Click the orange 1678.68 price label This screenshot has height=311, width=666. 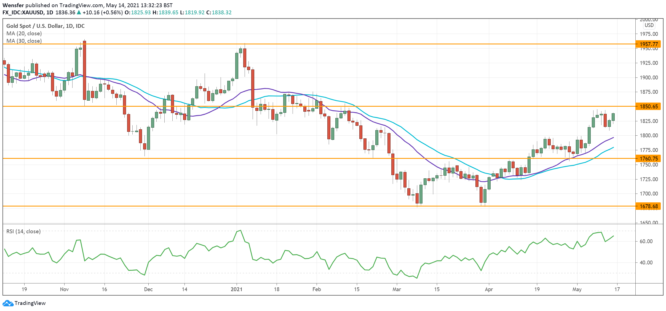(648, 206)
